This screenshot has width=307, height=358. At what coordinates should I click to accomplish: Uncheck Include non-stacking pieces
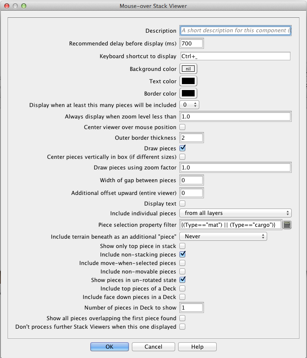click(x=182, y=254)
